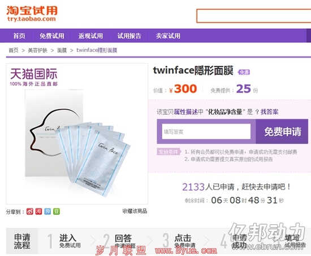Click 收藏该商品 link
The image size is (311, 256).
click(135, 211)
